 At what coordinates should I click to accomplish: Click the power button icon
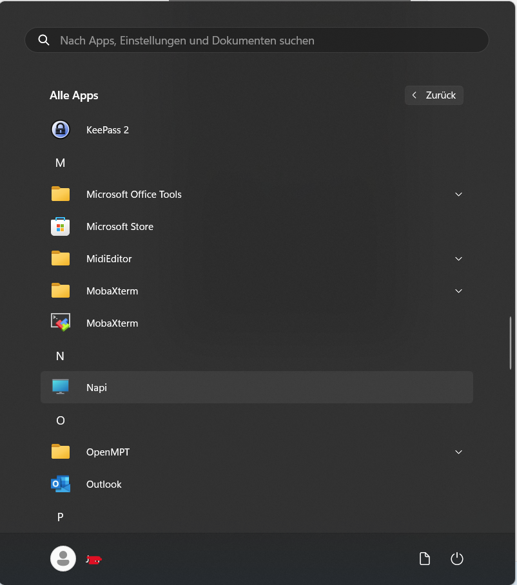(457, 559)
